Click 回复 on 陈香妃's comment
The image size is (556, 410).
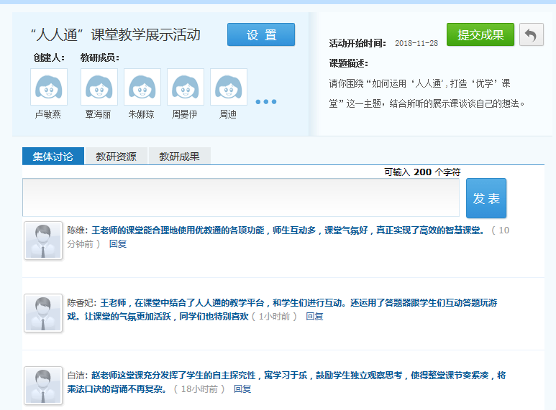coord(314,317)
